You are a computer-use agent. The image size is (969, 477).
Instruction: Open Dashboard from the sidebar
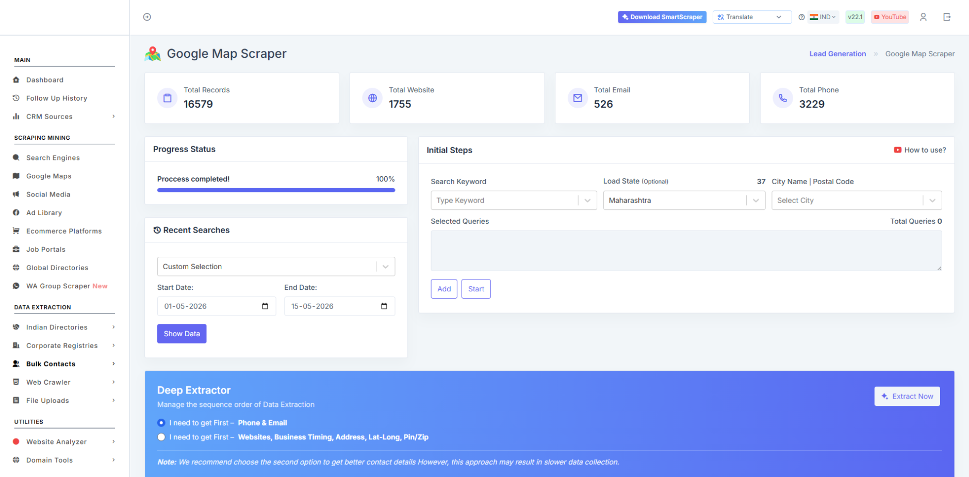45,80
